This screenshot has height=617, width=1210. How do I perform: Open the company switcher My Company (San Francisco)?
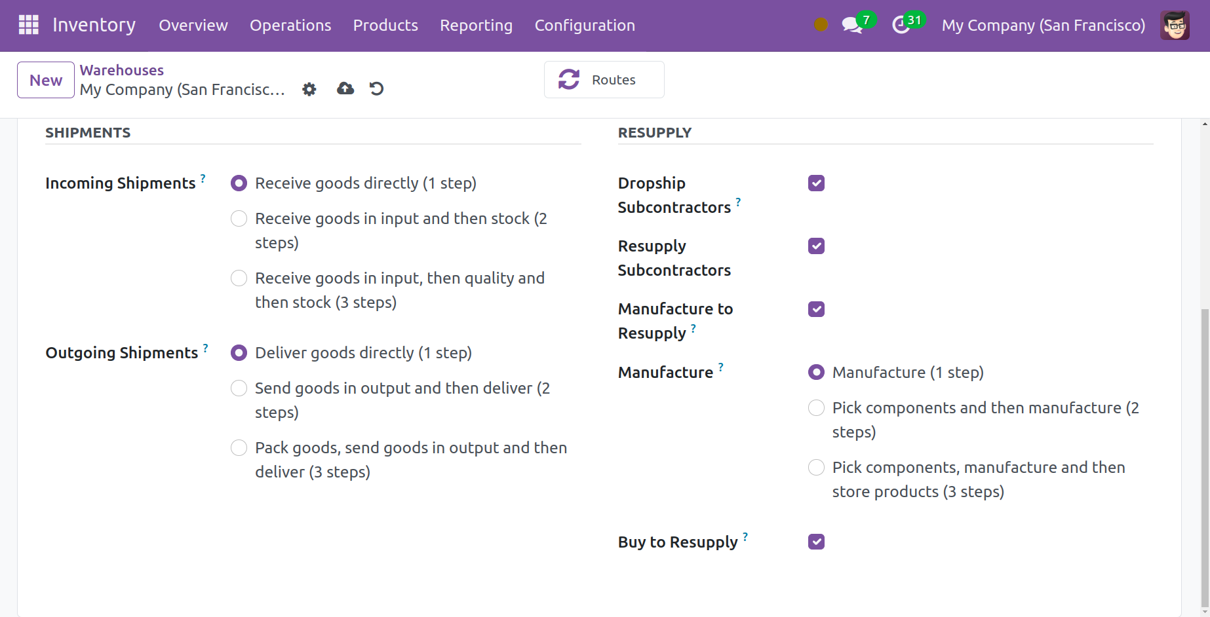(x=1043, y=26)
